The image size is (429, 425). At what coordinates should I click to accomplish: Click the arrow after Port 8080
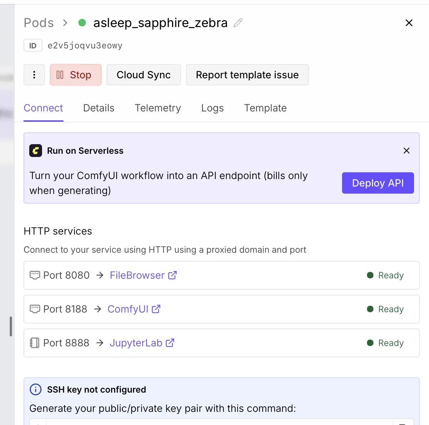click(100, 275)
